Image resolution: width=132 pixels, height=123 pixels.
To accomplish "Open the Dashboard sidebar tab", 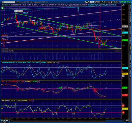I will click(x=130, y=57).
